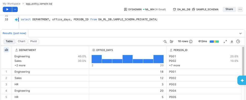Expand '+2 more' department values
Image resolution: width=246 pixels, height=100 pixels.
(20, 66)
